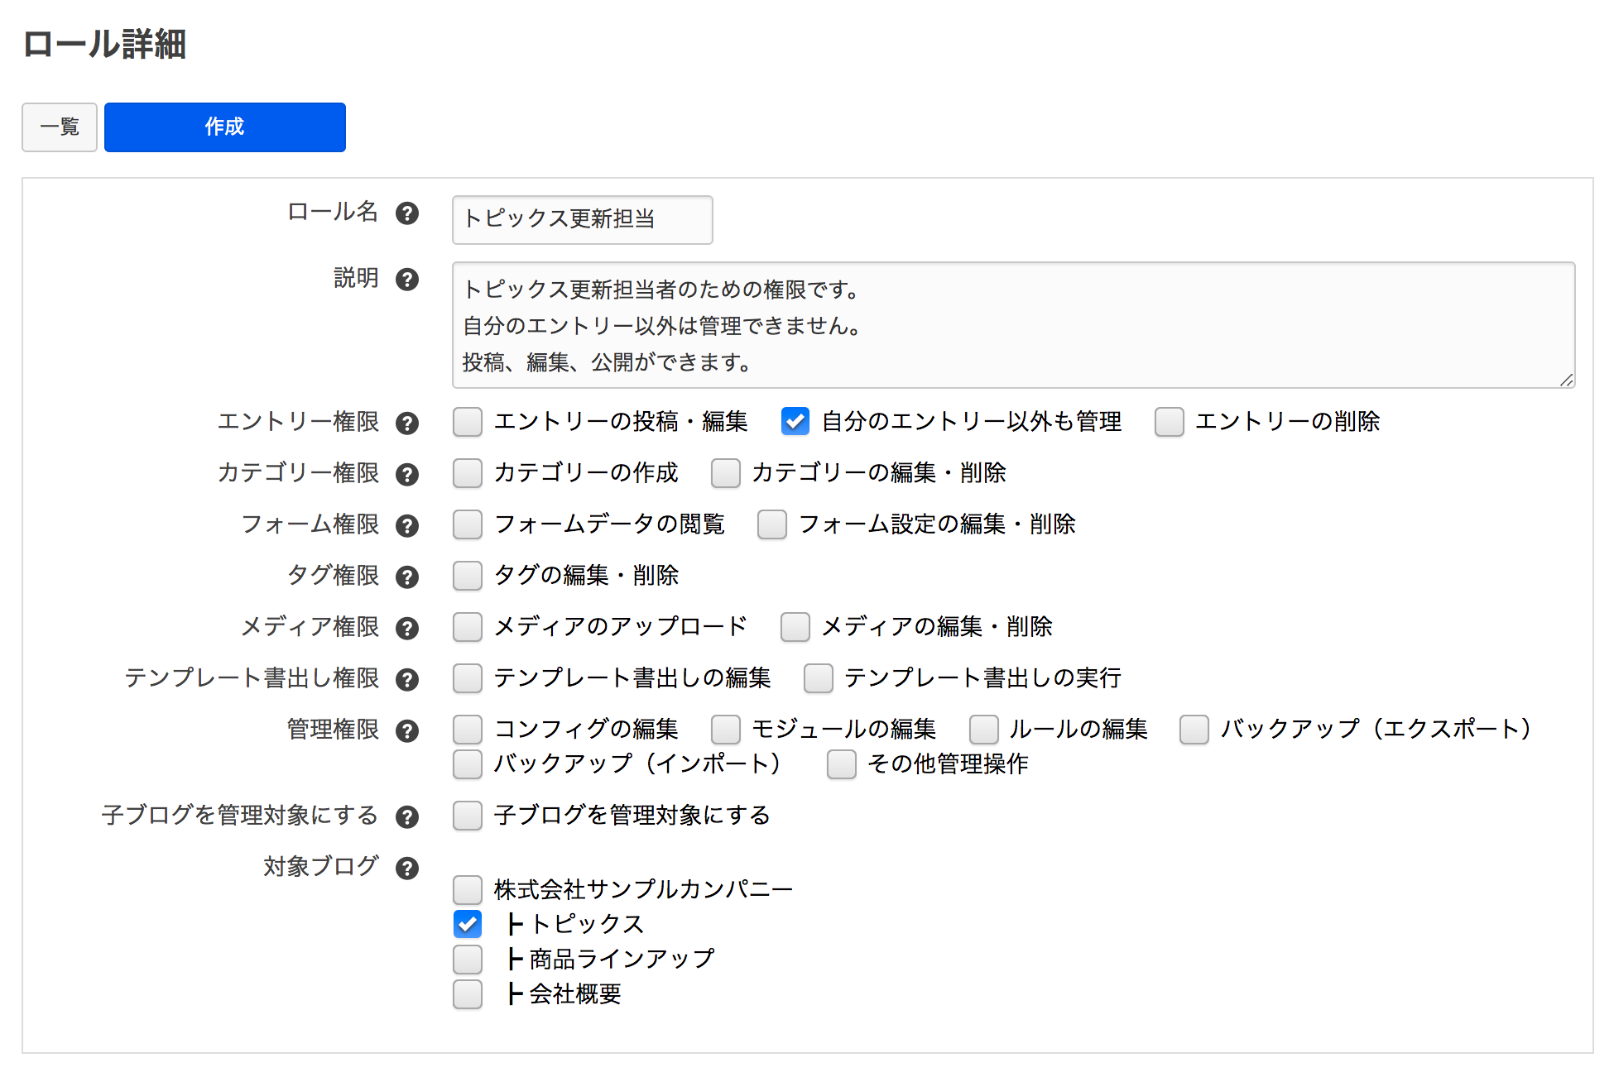This screenshot has width=1614, height=1077.
Task: Click help icon next to ロール名
Action: coord(406,213)
